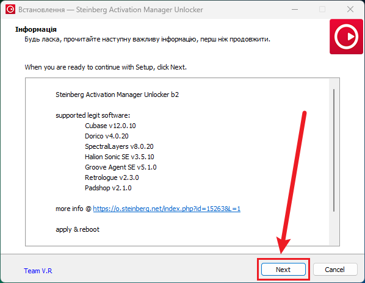365x283 pixels.
Task: Click the Next button
Action: pyautogui.click(x=283, y=270)
